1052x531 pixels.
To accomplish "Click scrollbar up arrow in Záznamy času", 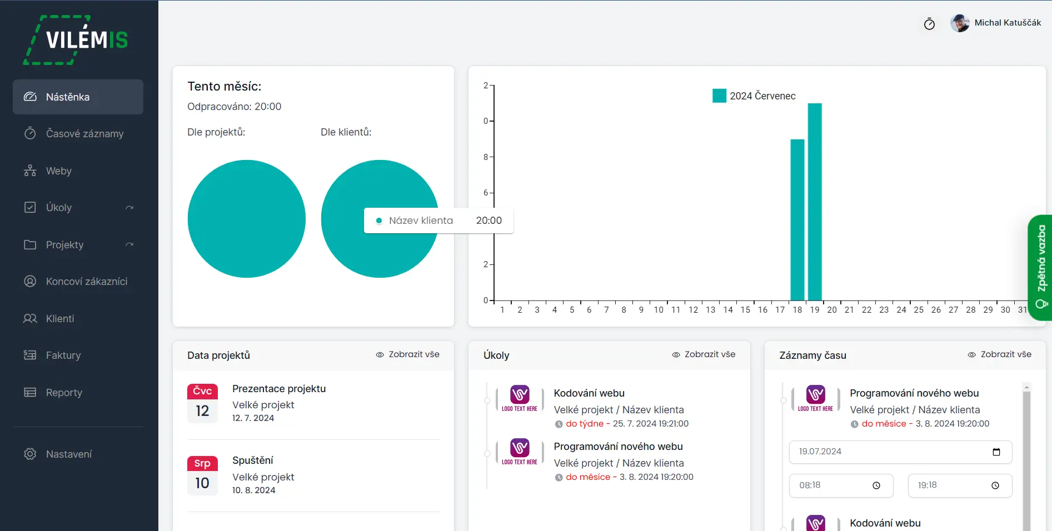I will [1026, 387].
